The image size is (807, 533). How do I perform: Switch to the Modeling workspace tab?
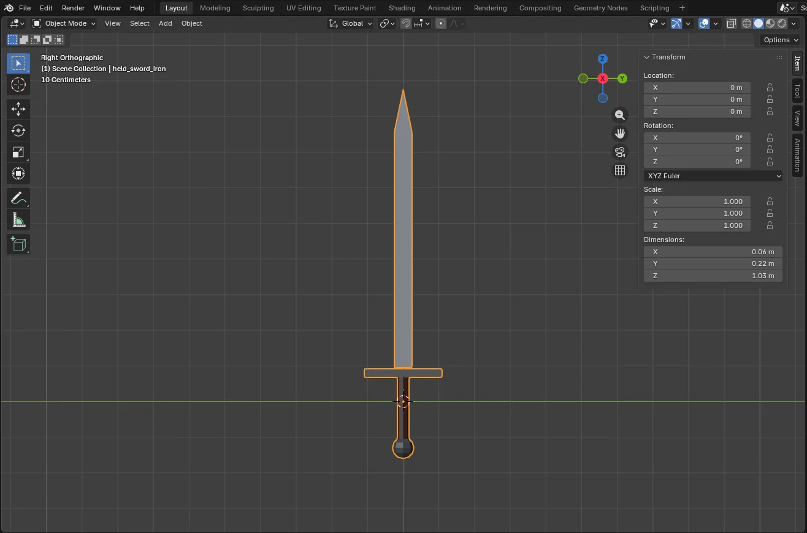click(215, 8)
